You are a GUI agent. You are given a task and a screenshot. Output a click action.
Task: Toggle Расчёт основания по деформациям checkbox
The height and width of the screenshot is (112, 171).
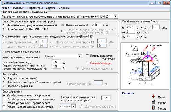(4, 96)
